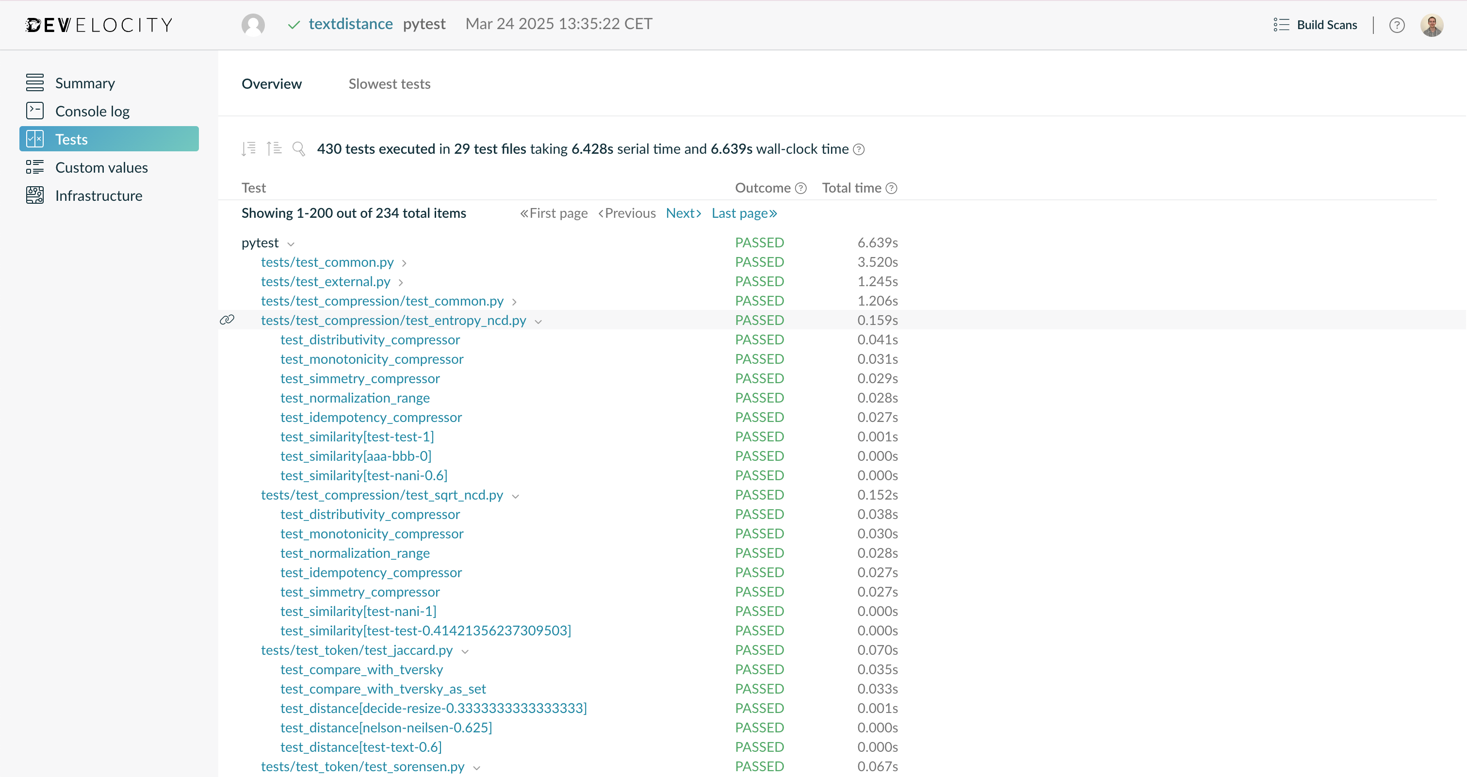Select the Overview tab
Viewport: 1467px width, 777px height.
(x=272, y=83)
